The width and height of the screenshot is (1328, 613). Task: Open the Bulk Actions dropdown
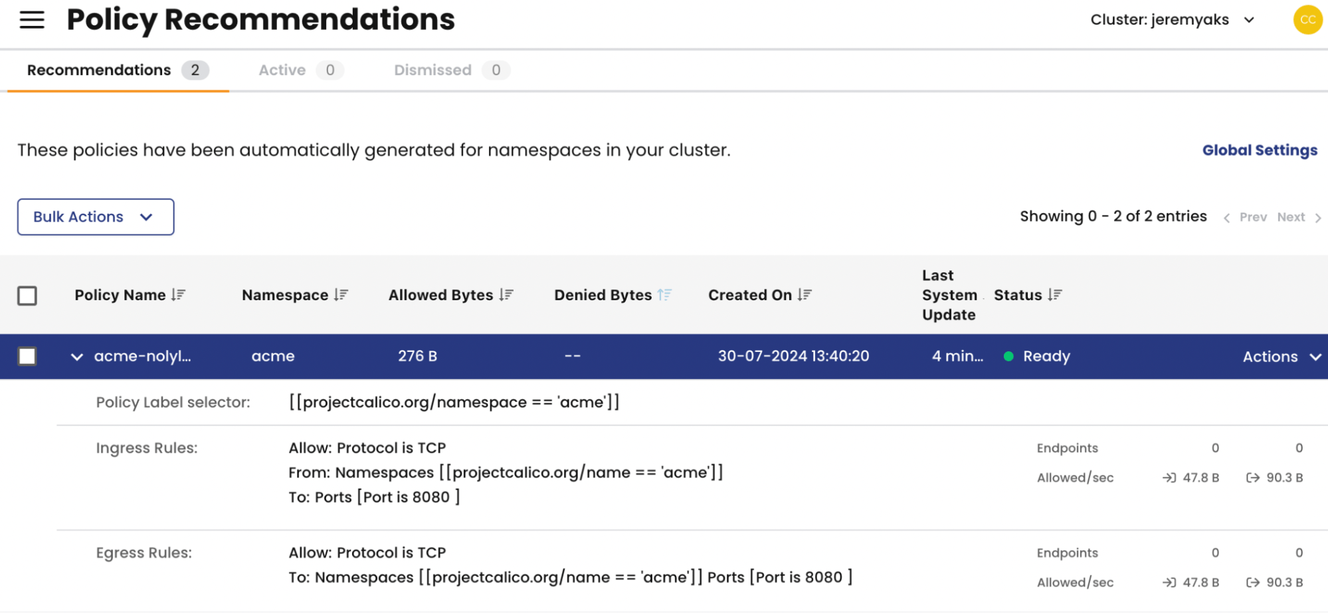point(96,217)
